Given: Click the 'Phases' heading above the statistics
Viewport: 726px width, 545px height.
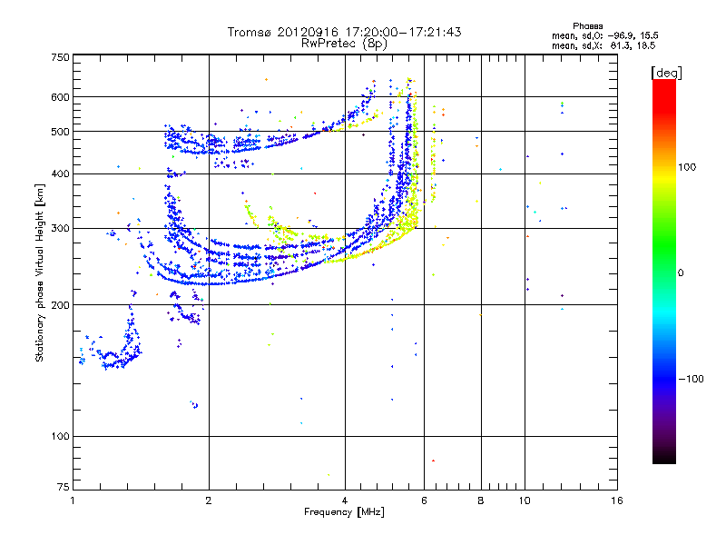Looking at the screenshot, I should [x=587, y=26].
